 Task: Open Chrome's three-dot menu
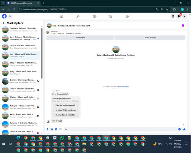[x=188, y=10]
